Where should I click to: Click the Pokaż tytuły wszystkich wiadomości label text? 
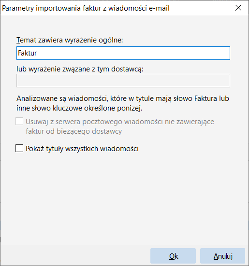point(82,149)
